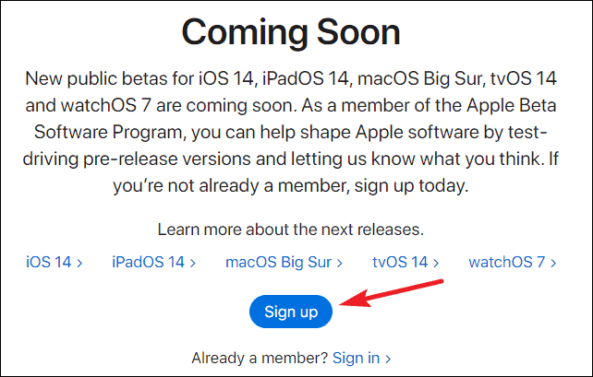Screen dimensions: 593x377
Task: Follow the tvOS 14 link
Action: (405, 262)
